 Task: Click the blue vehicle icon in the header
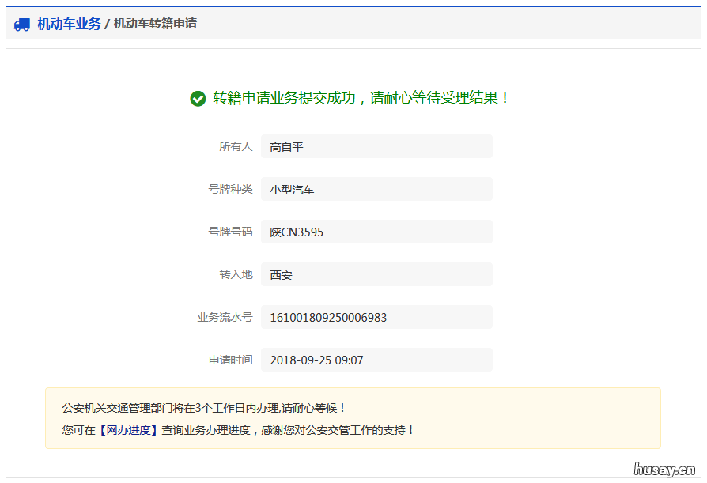(21, 24)
